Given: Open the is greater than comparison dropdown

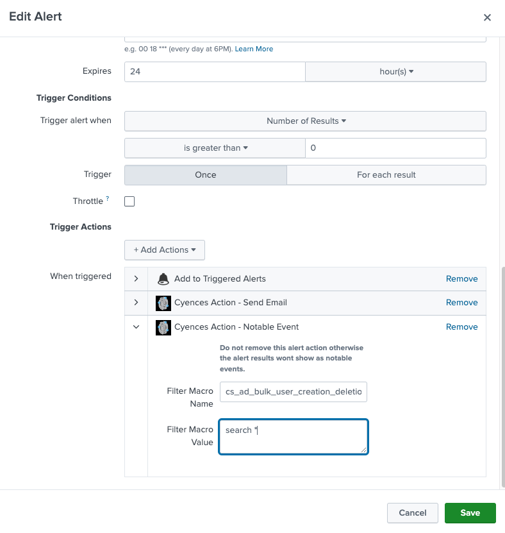Looking at the screenshot, I should click(214, 148).
